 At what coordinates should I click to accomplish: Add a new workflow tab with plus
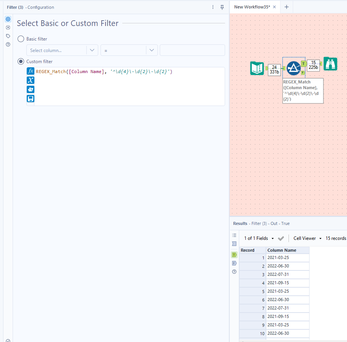pyautogui.click(x=287, y=7)
